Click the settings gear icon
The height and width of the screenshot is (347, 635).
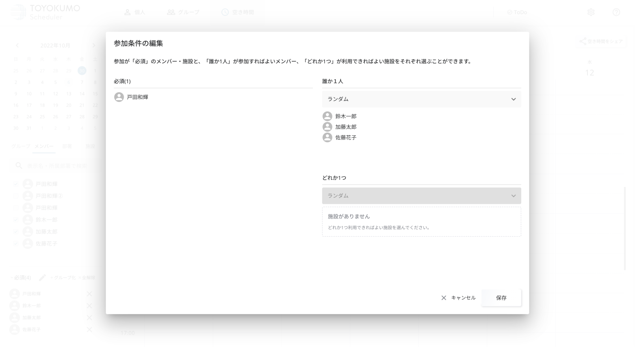coord(591,12)
